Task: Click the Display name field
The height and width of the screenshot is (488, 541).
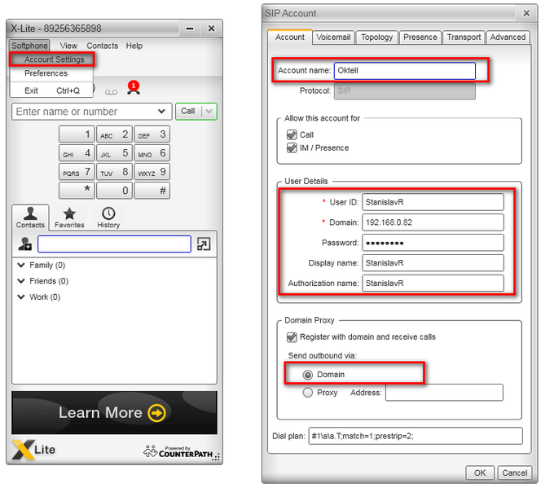Action: (433, 263)
